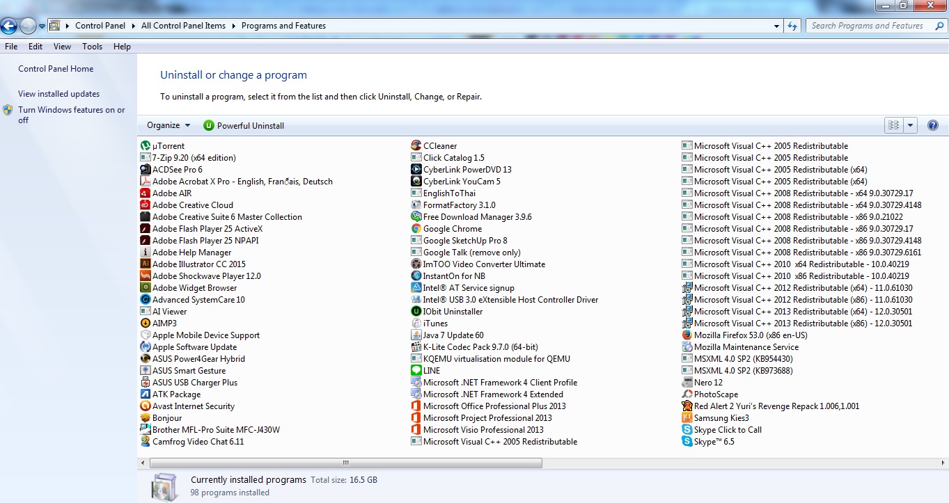This screenshot has width=949, height=503.
Task: Select the Avast Internet Security icon
Action: click(x=146, y=406)
